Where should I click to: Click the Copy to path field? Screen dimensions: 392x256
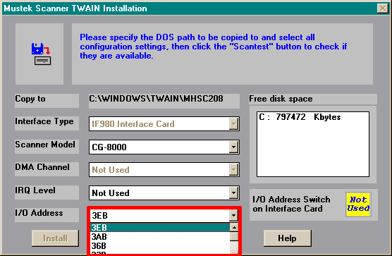point(164,101)
